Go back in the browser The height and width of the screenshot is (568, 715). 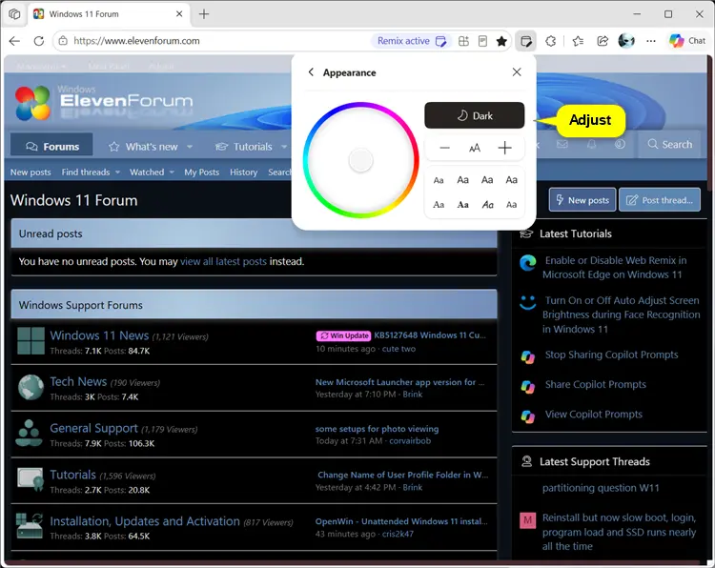(14, 41)
